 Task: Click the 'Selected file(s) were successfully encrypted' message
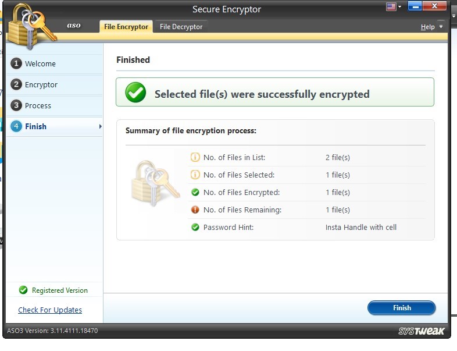[x=262, y=94]
